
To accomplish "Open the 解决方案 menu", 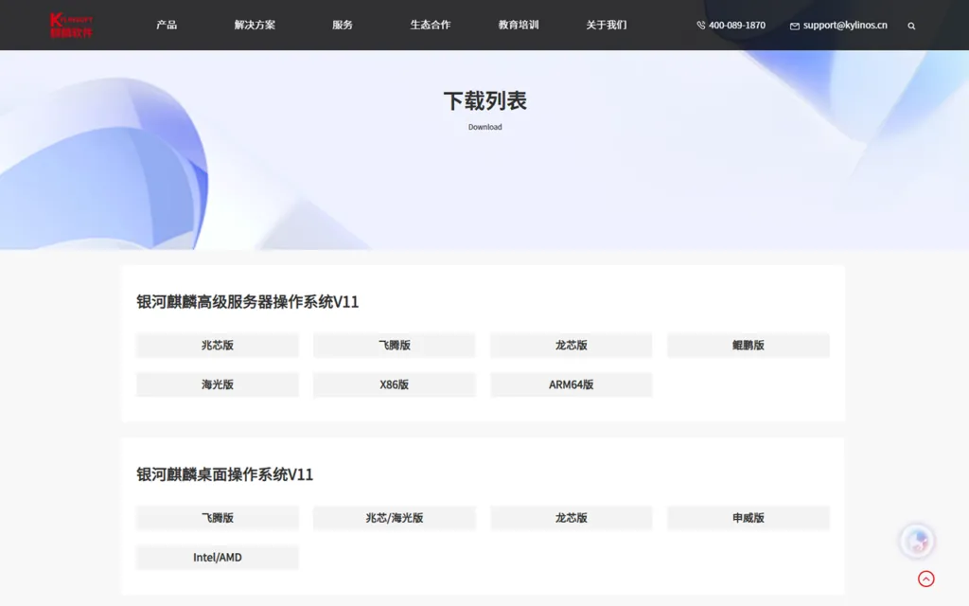I will (x=255, y=25).
